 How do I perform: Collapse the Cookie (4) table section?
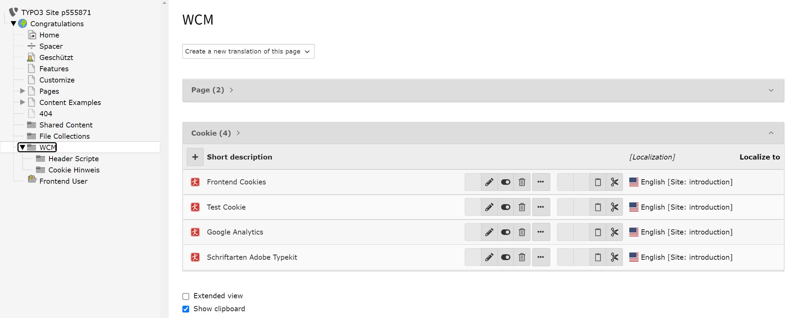click(x=771, y=133)
